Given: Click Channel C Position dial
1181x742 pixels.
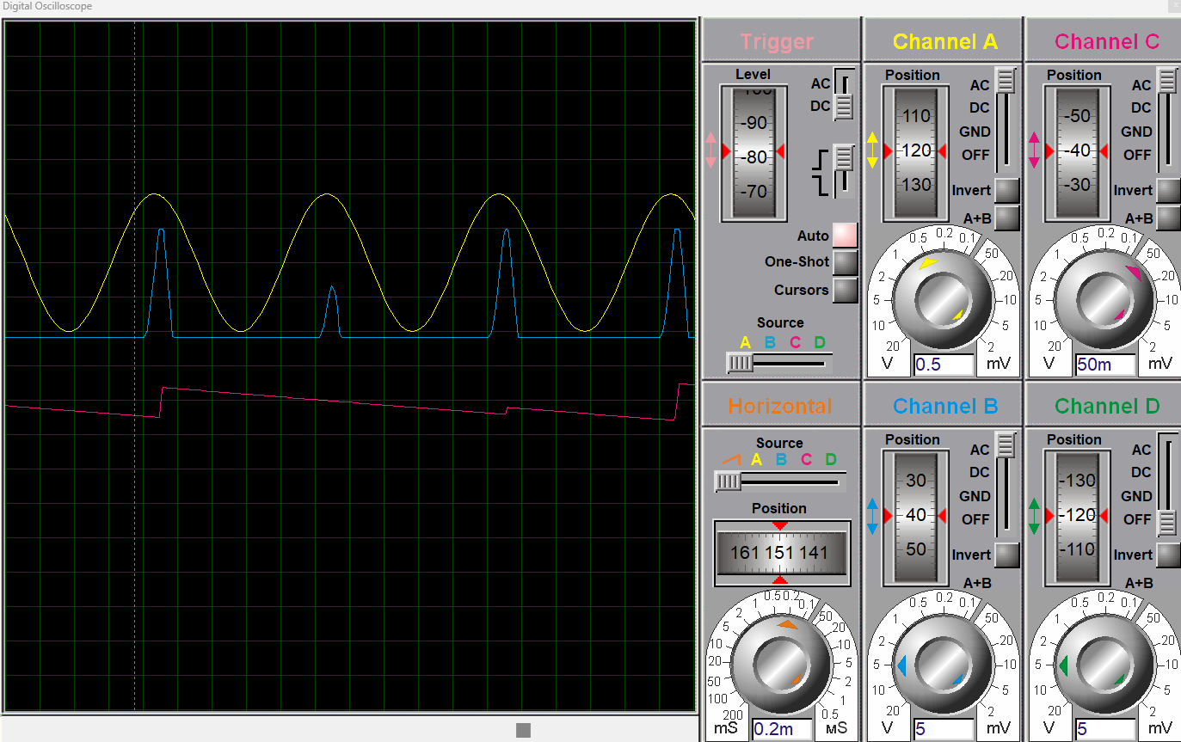Looking at the screenshot, I should coord(1078,152).
